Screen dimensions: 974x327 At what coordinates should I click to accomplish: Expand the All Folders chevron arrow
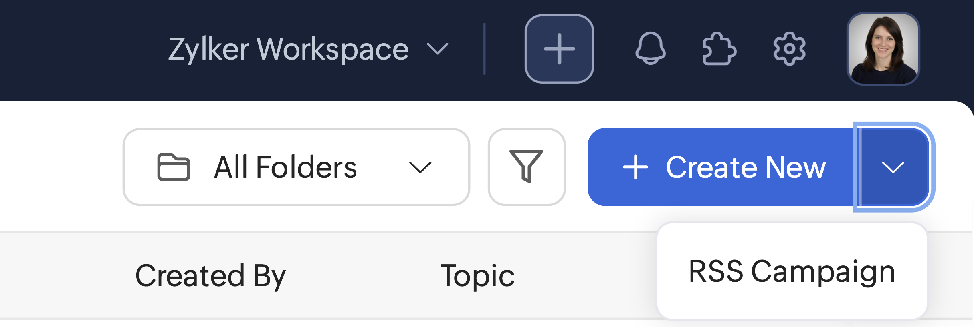click(x=420, y=167)
